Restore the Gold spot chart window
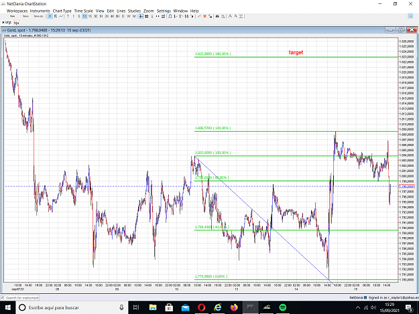 pyautogui.click(x=401, y=30)
